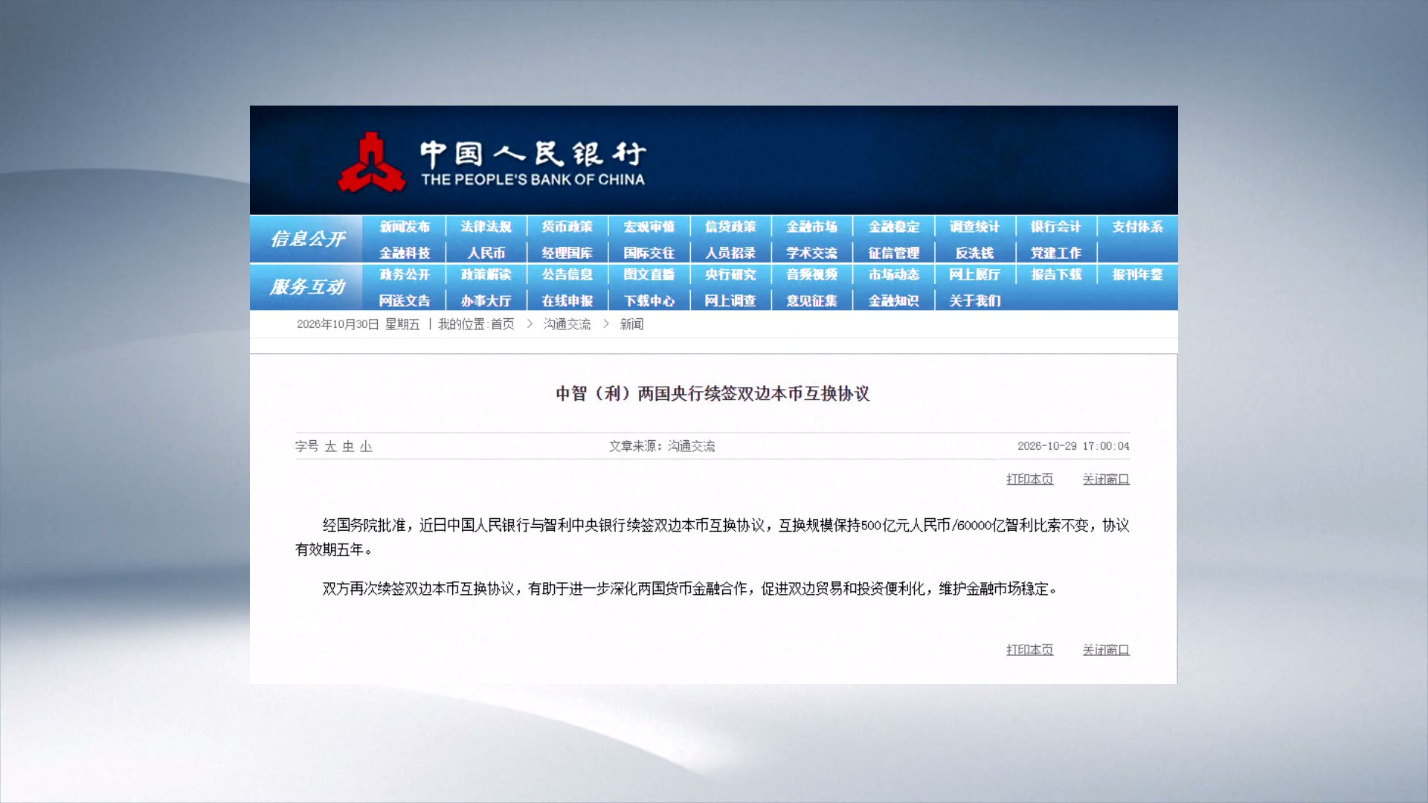Go to 下载中心 page
1428x803 pixels.
click(x=649, y=300)
